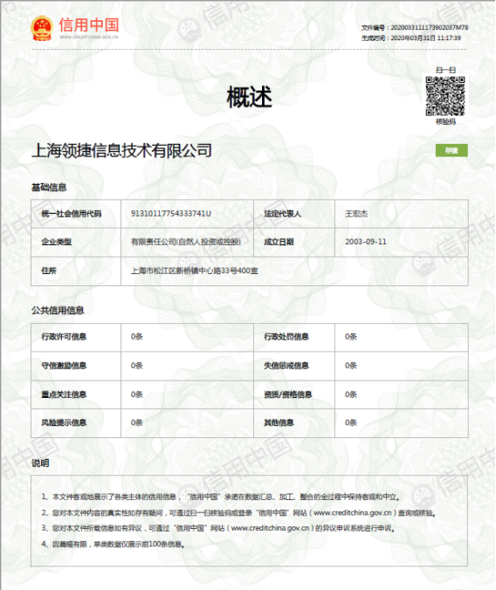
Task: Click the 行政许可信息 row label
Action: (x=64, y=337)
